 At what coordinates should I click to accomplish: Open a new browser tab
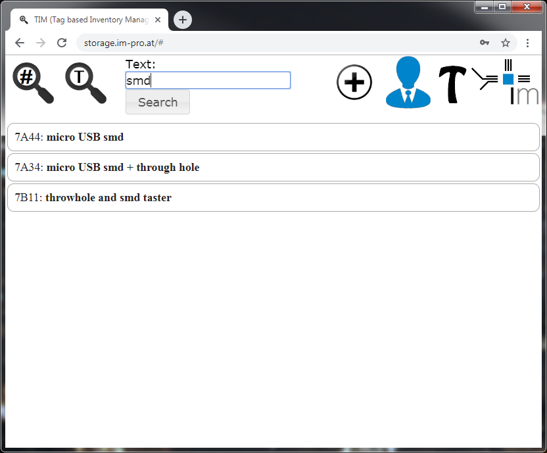click(182, 20)
